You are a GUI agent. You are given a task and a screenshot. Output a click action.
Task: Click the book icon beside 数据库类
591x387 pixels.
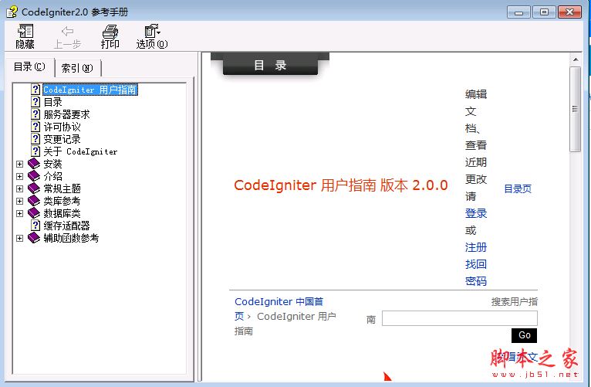point(34,213)
